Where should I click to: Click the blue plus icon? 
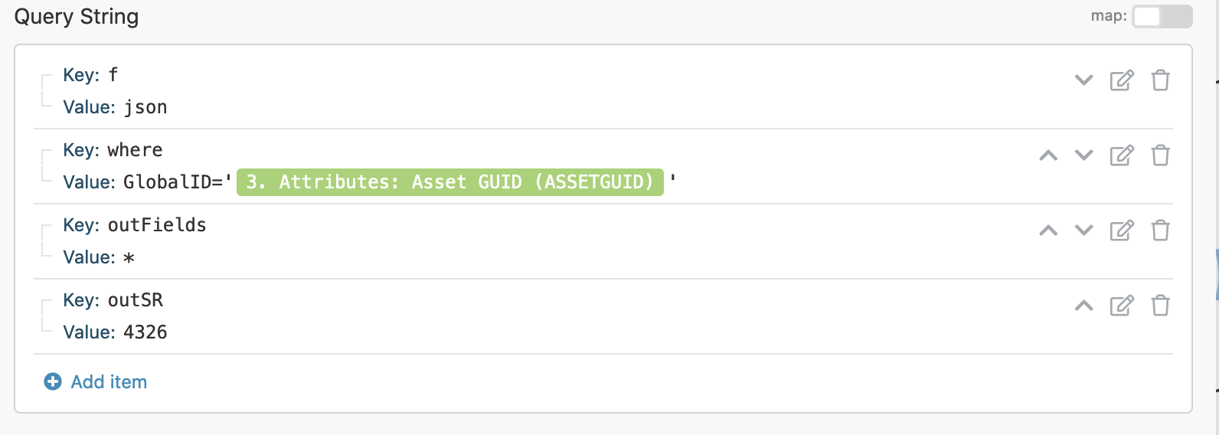pyautogui.click(x=53, y=381)
